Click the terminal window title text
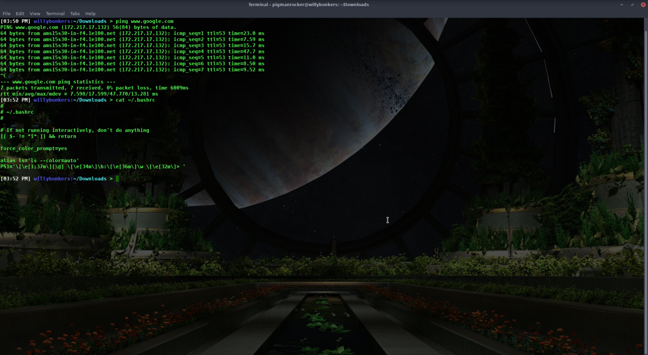The width and height of the screenshot is (648, 355). tap(308, 5)
